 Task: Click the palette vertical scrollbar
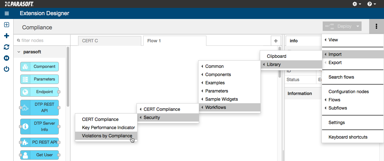68,76
